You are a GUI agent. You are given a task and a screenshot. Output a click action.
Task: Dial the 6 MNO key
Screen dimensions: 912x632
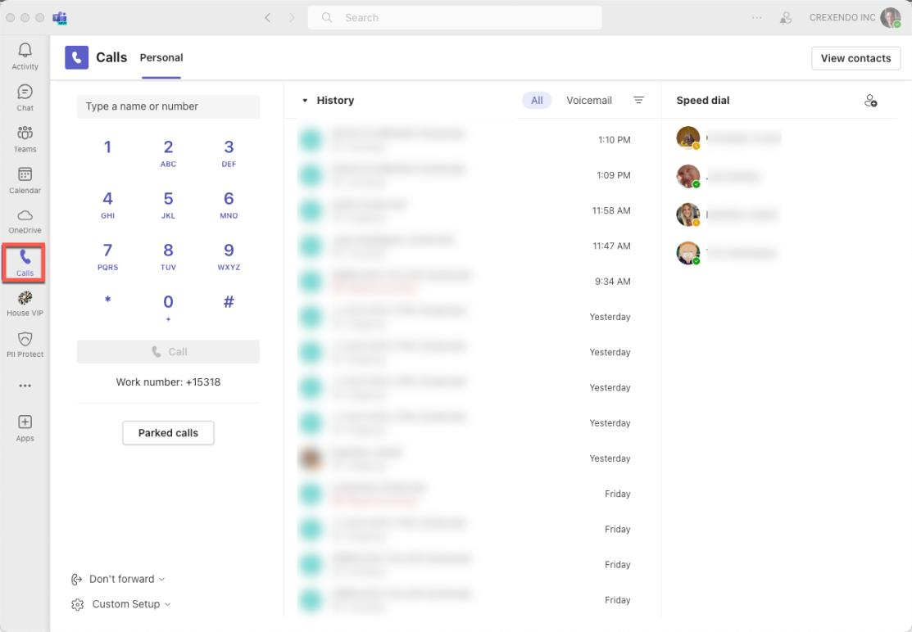coord(229,205)
